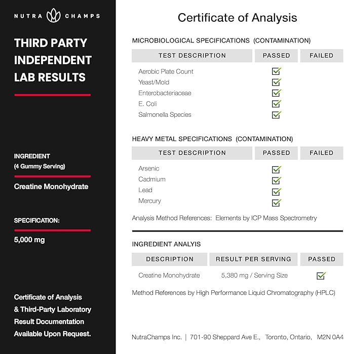The height and width of the screenshot is (354, 344).
Task: Click the Aerobic Plate Count passed checkmark
Action: [276, 71]
